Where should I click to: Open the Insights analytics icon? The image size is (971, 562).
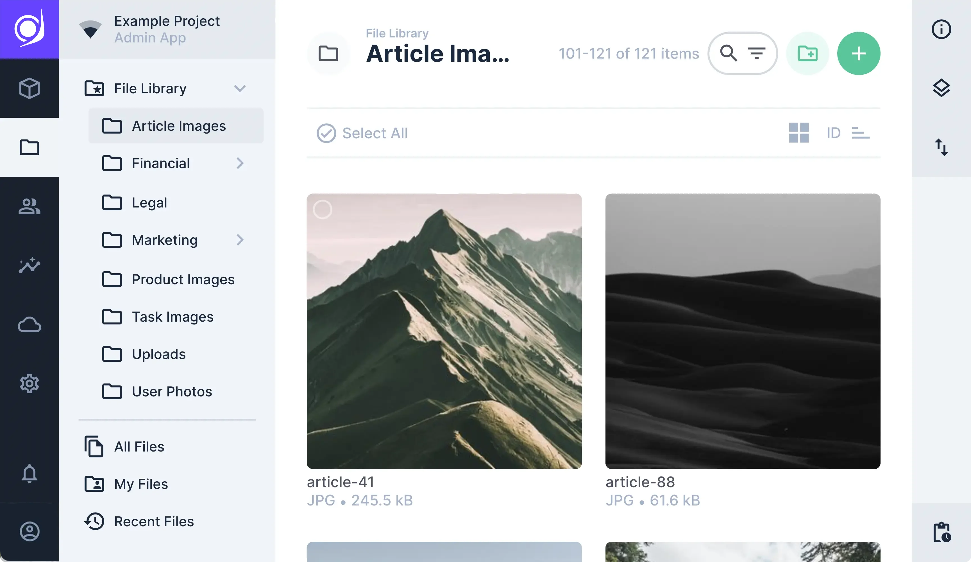click(29, 265)
